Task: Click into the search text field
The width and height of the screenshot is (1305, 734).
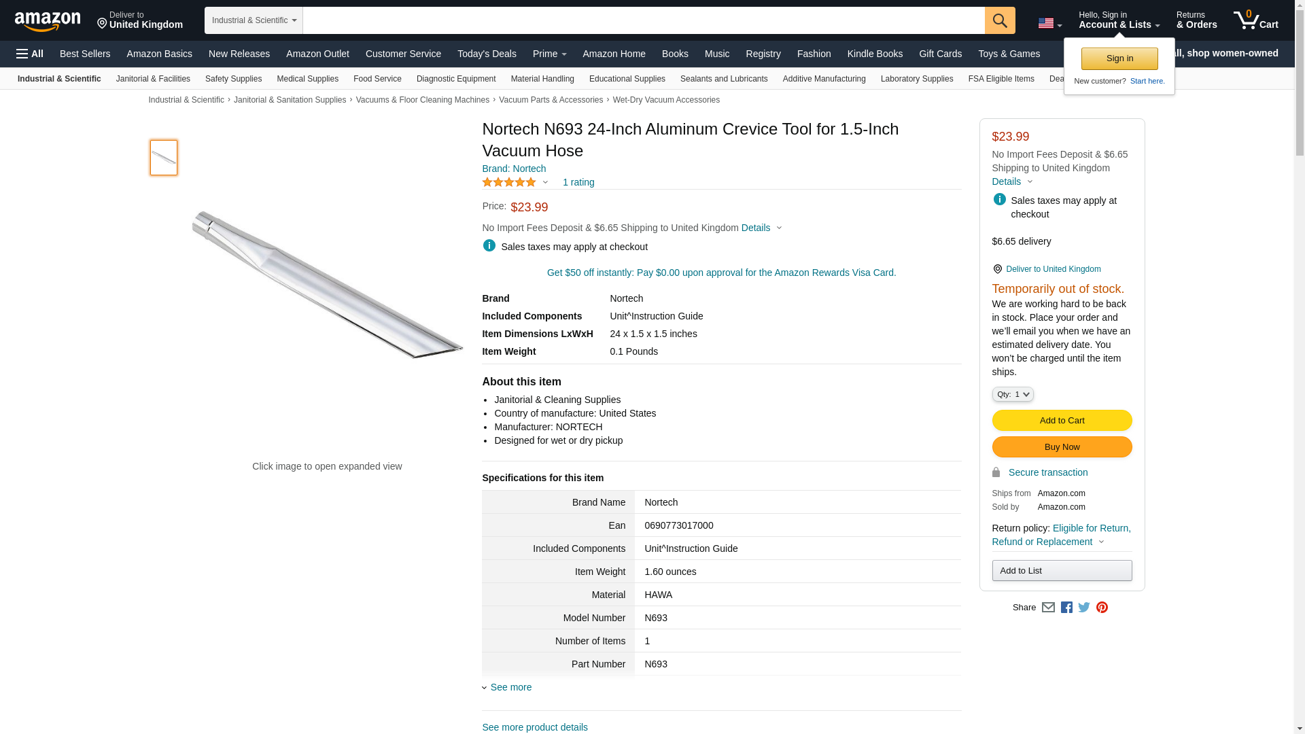Action: (643, 20)
